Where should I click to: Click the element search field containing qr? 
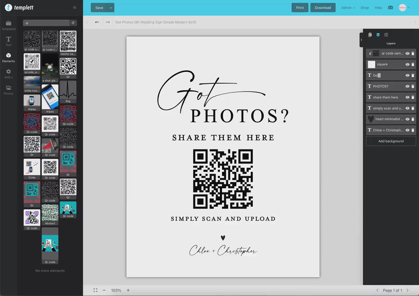click(46, 23)
